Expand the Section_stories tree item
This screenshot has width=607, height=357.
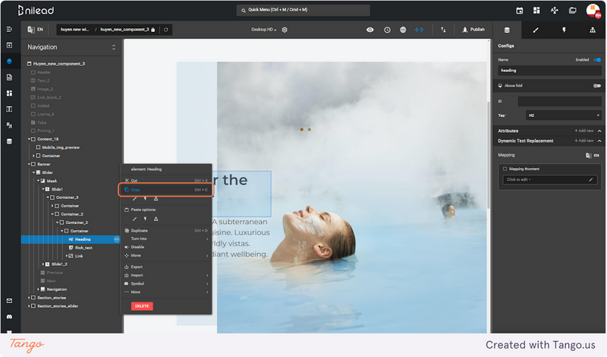point(29,298)
